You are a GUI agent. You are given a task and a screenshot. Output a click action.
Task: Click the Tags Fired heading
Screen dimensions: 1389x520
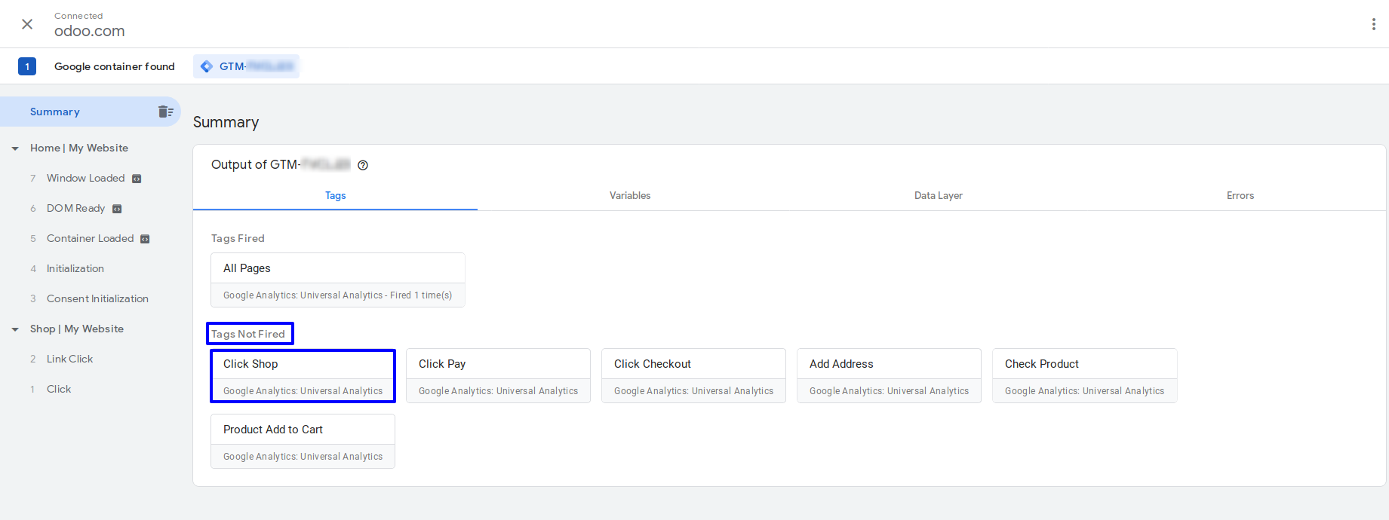click(x=238, y=238)
